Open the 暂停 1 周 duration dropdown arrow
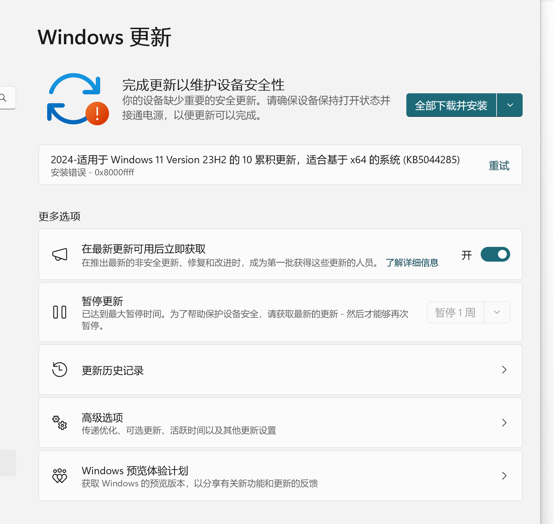The image size is (554, 524). pyautogui.click(x=497, y=312)
